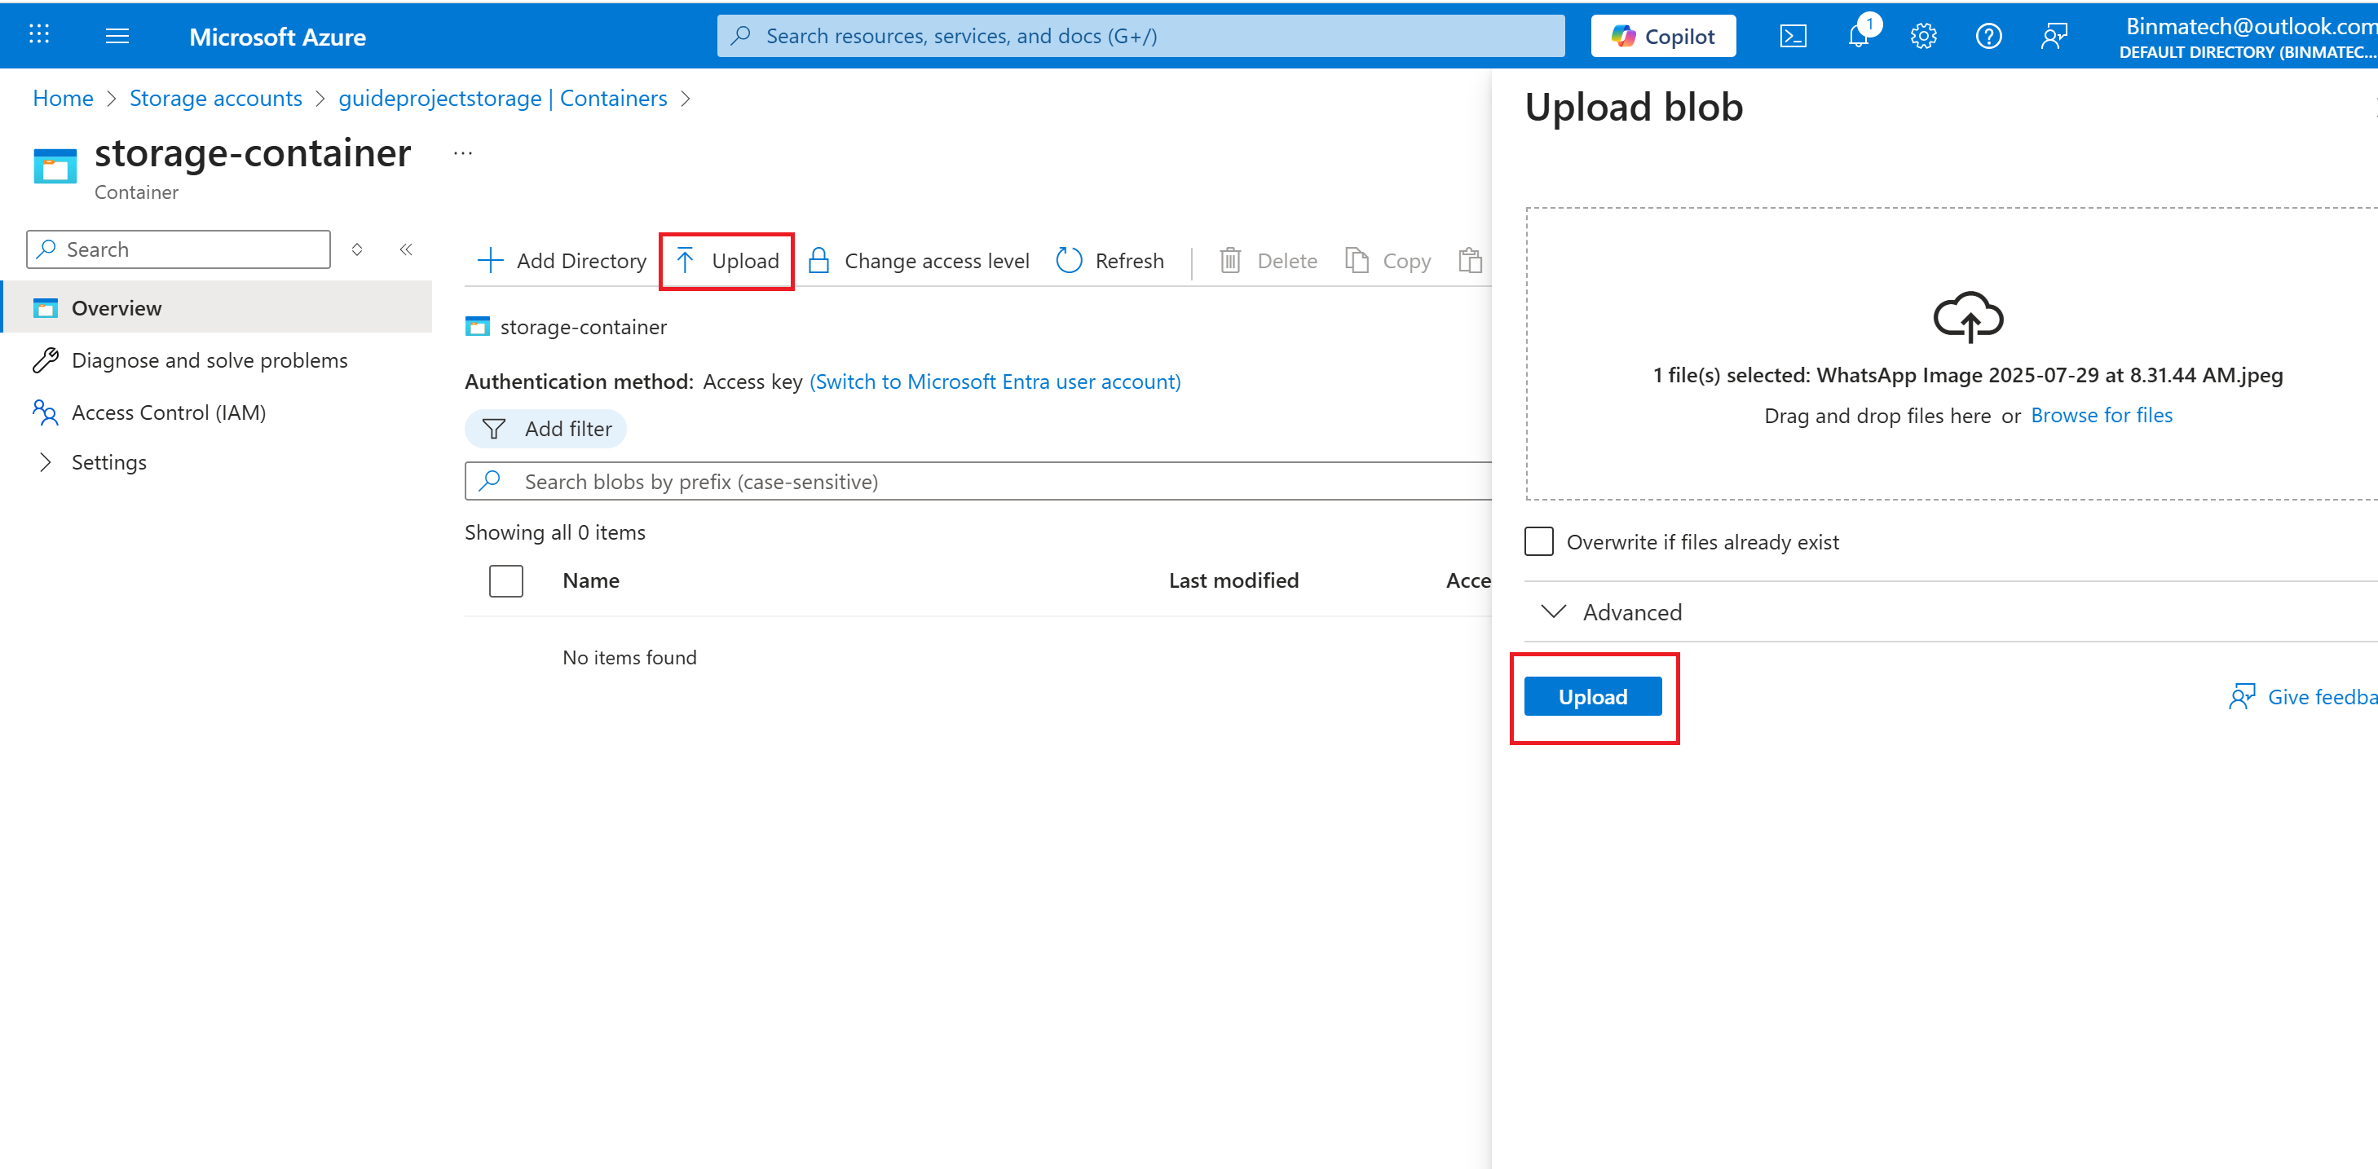Collapse the left sidebar menu

click(406, 249)
